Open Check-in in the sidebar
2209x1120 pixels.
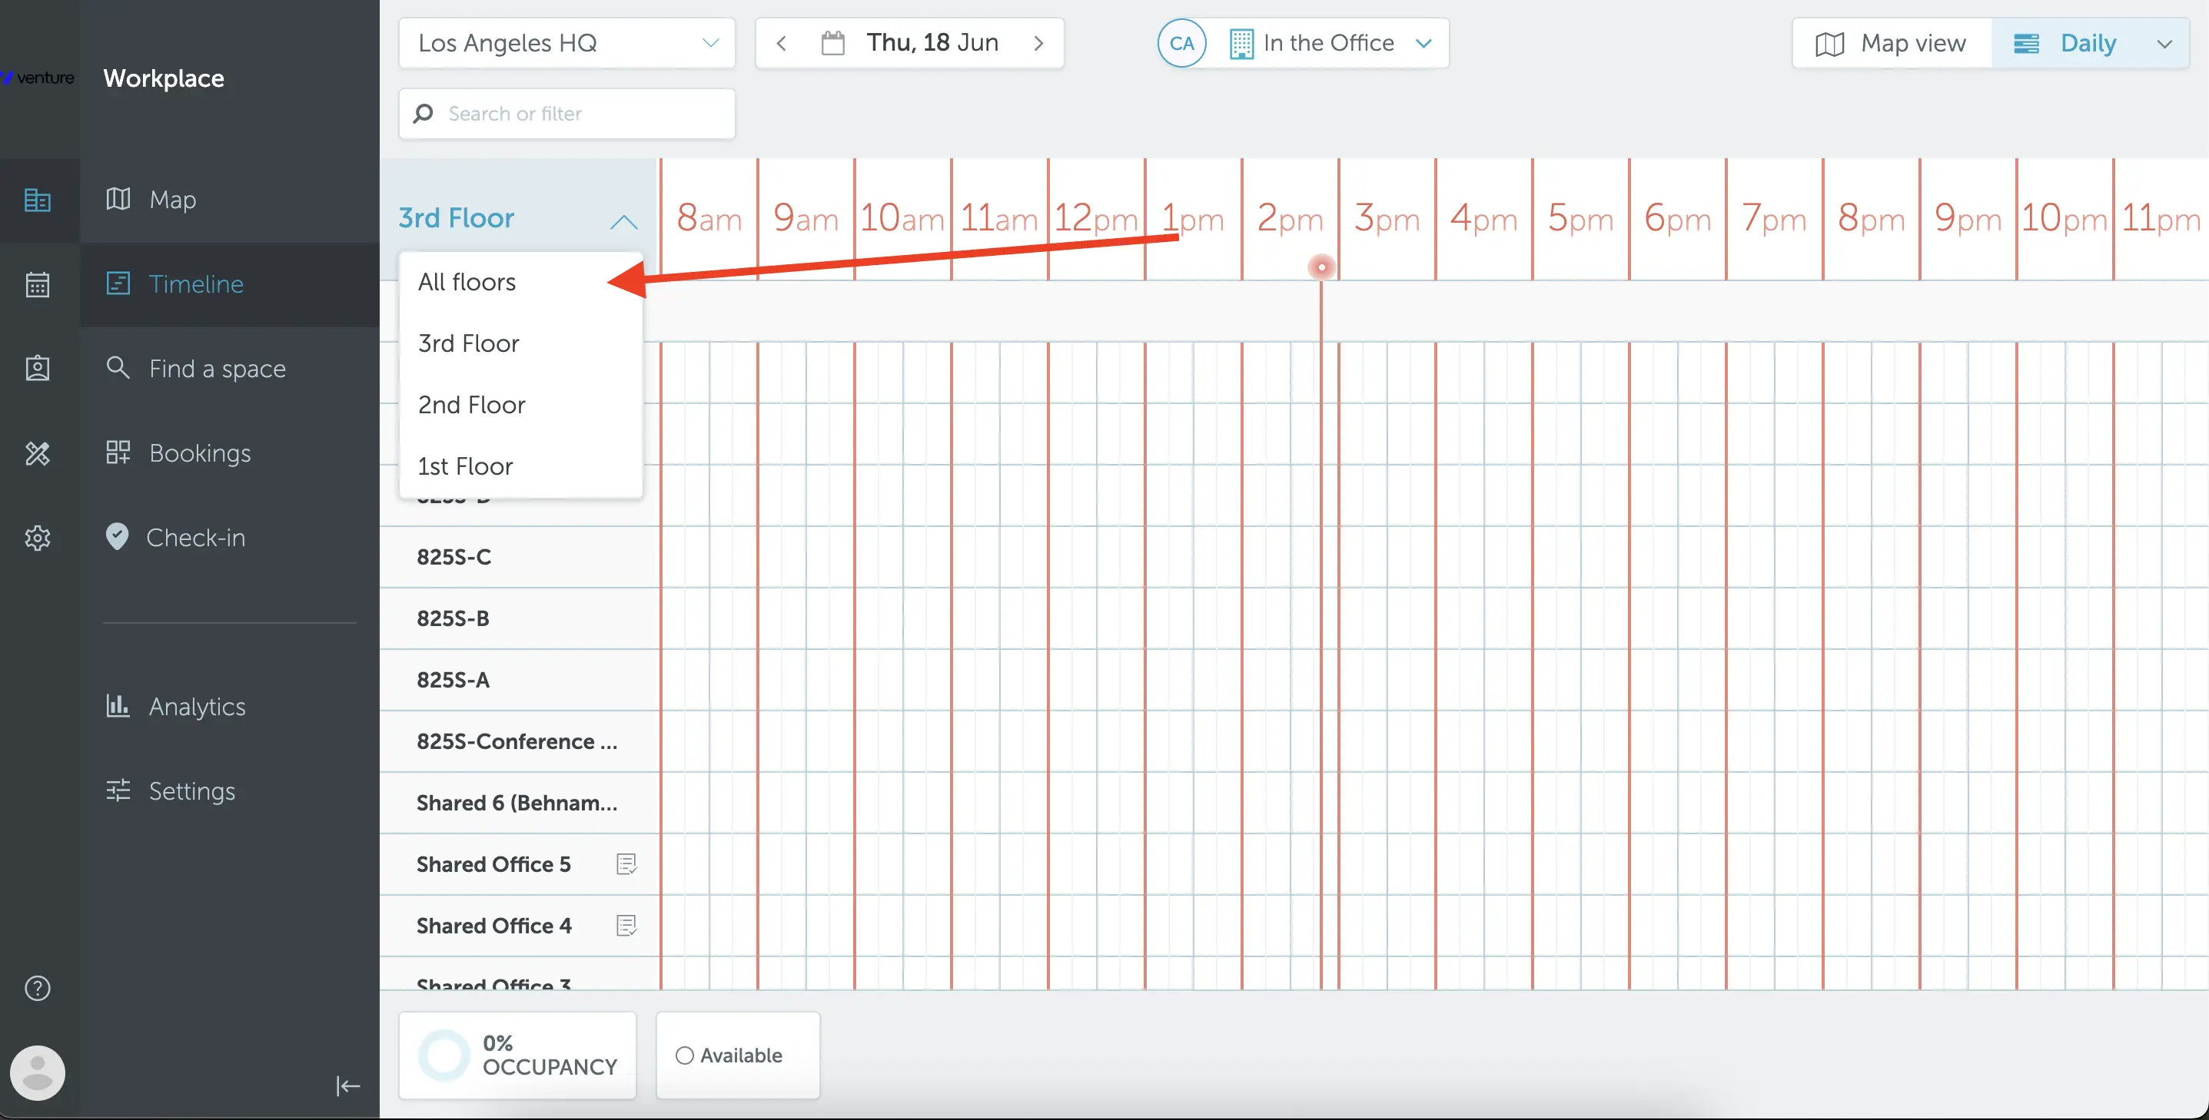(230, 537)
